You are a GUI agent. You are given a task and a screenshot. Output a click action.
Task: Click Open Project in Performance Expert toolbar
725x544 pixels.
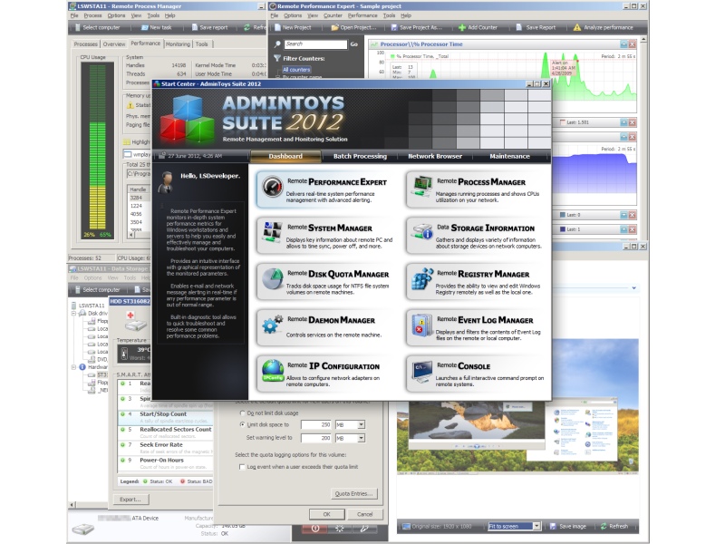pos(353,28)
